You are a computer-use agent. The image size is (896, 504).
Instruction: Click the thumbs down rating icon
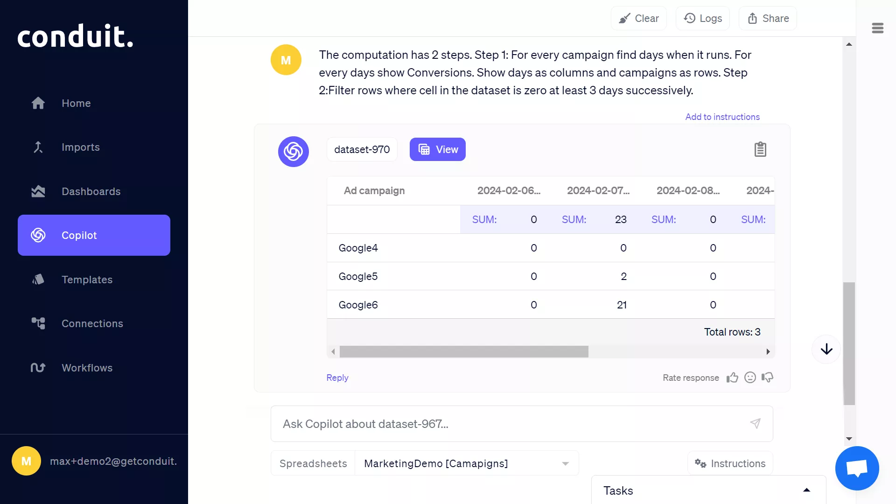pos(768,378)
